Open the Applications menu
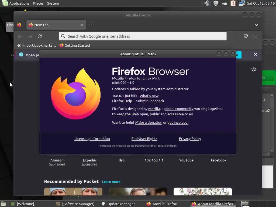This screenshot has height=207, width=276. click(x=19, y=3)
